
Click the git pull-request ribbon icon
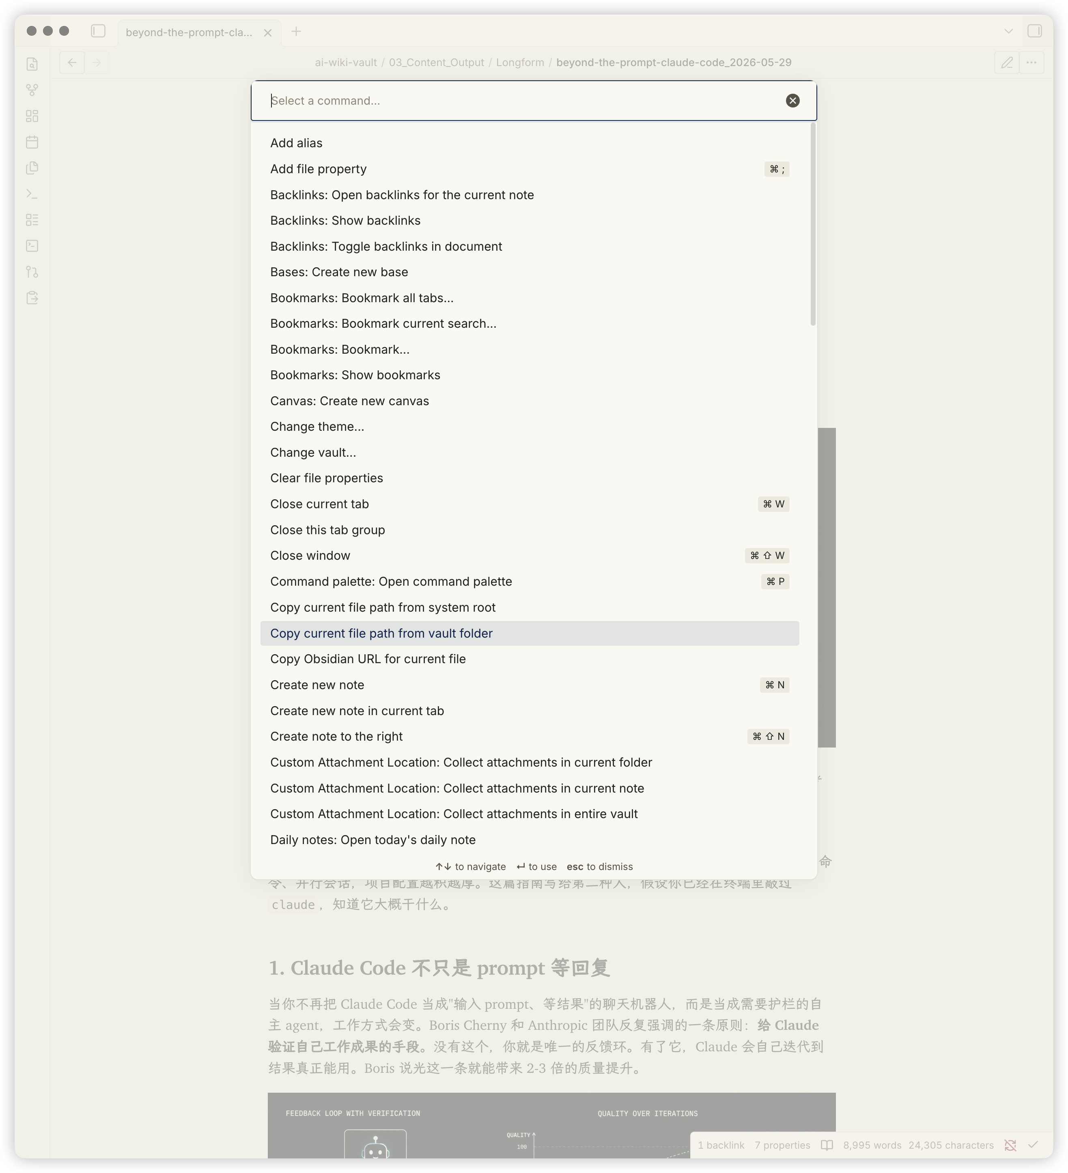[x=32, y=272]
